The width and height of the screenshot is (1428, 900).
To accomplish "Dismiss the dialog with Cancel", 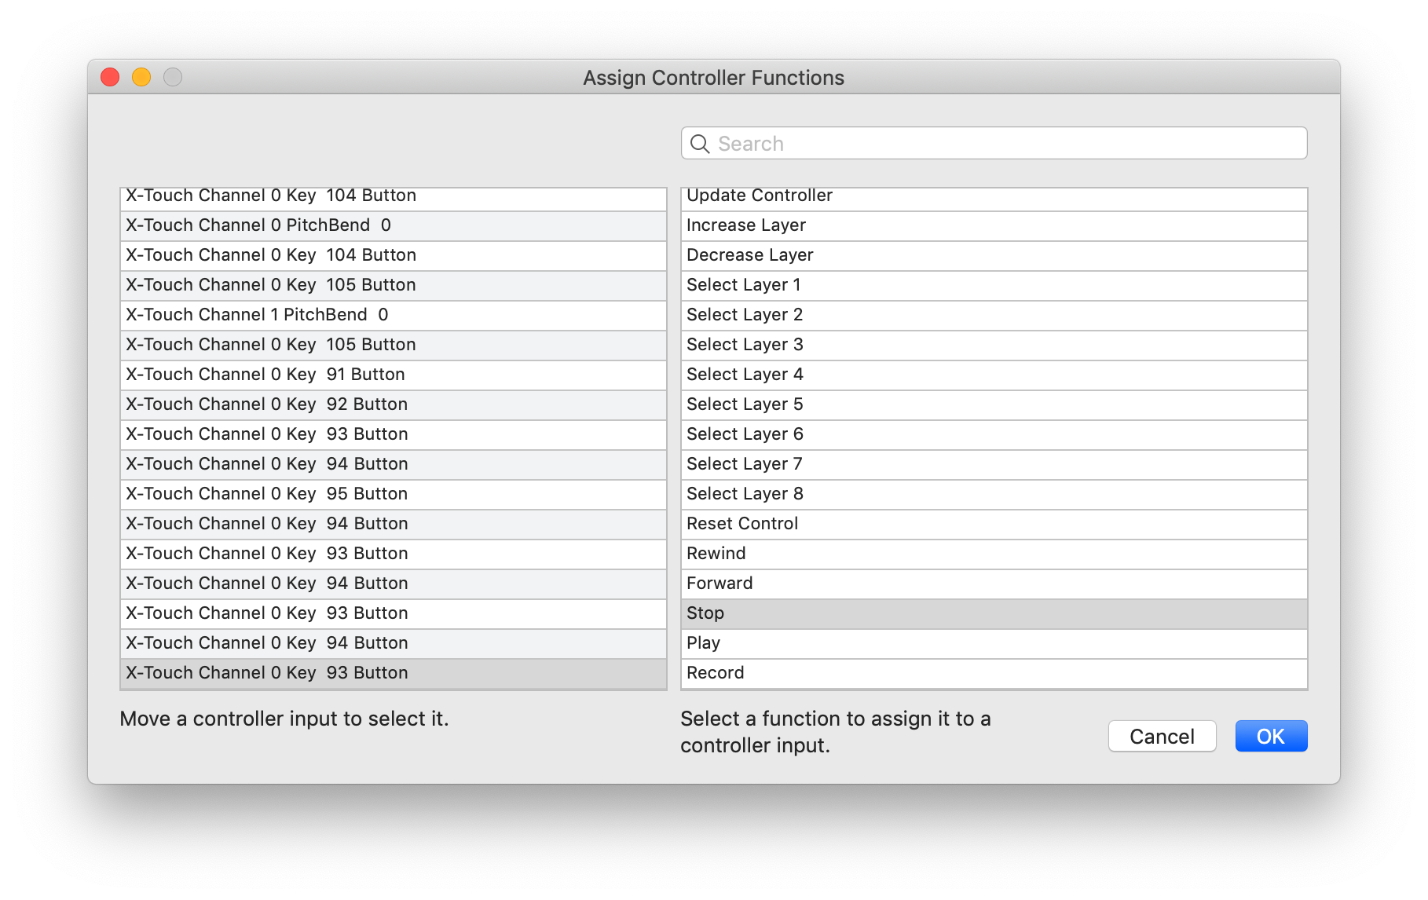I will pyautogui.click(x=1162, y=736).
